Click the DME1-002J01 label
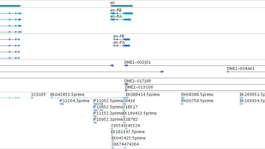 [x=137, y=62]
